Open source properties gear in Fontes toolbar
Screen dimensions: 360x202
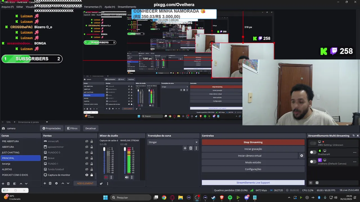tap(56, 183)
